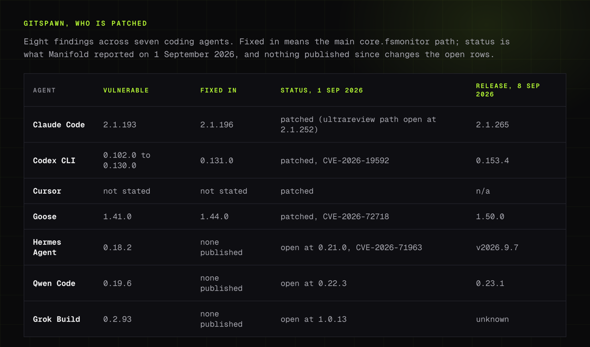Click release version 0.153.4
Viewport: 590px width, 347px height.
(492, 161)
